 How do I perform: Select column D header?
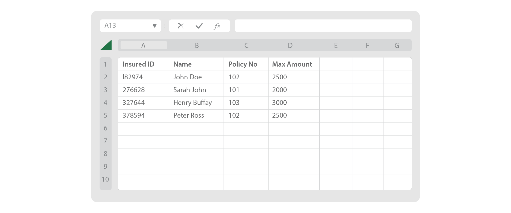pos(290,46)
